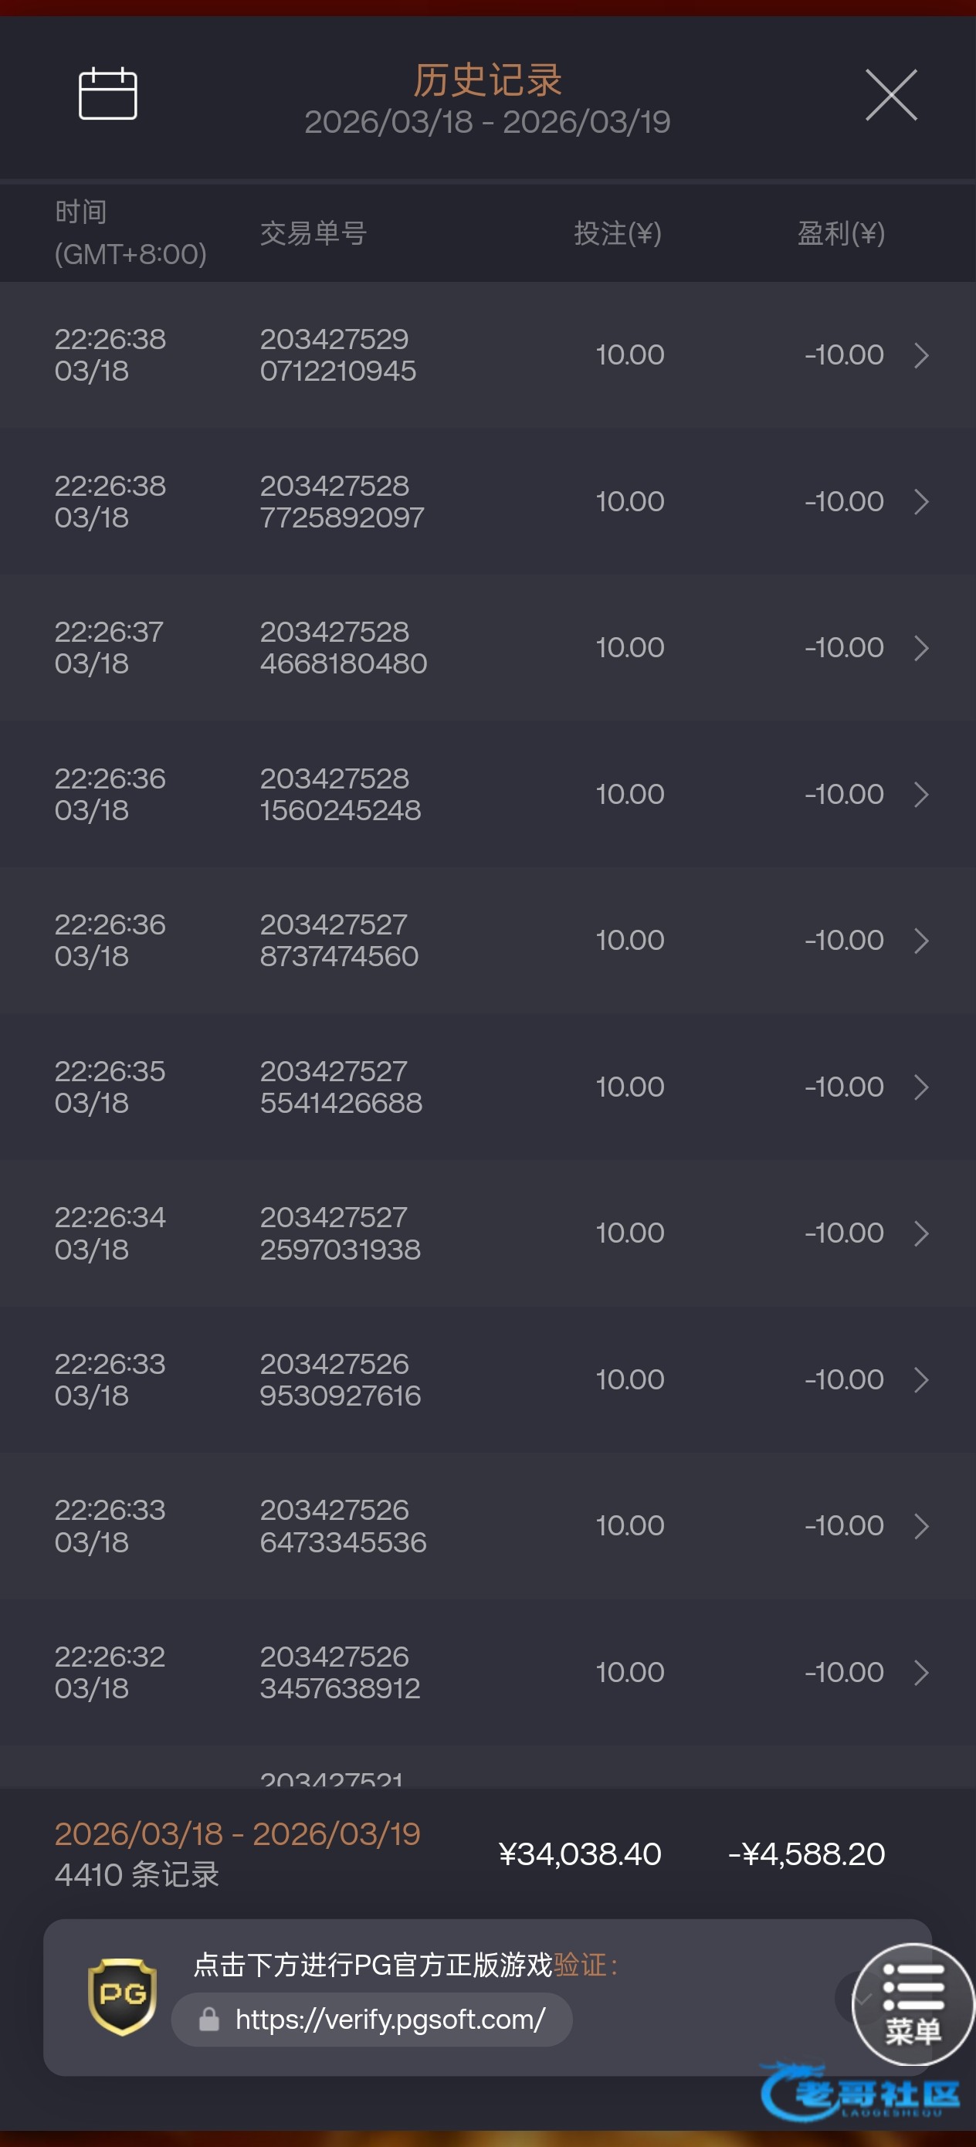976x2147 pixels.
Task: Open details arrow for transaction 5541426688
Action: 920,1087
